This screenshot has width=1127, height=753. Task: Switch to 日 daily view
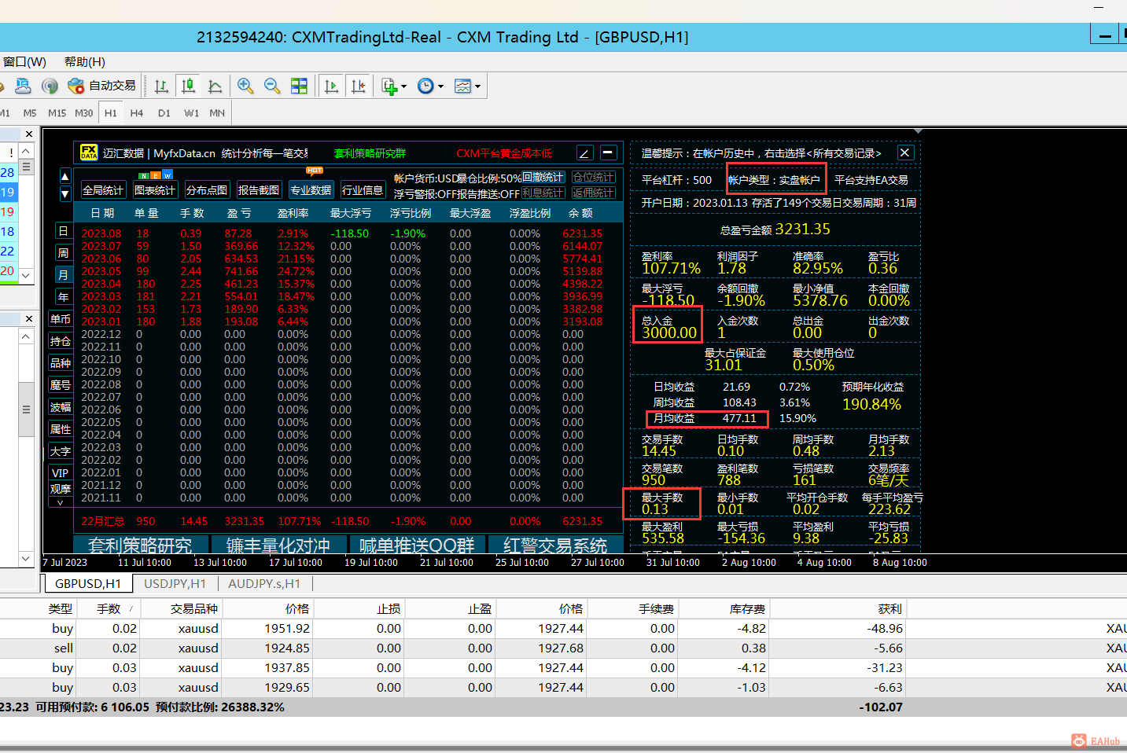coord(63,231)
